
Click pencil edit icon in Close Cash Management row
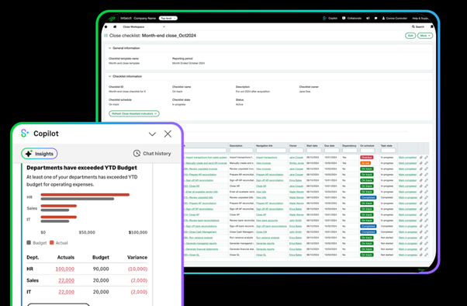426,232
